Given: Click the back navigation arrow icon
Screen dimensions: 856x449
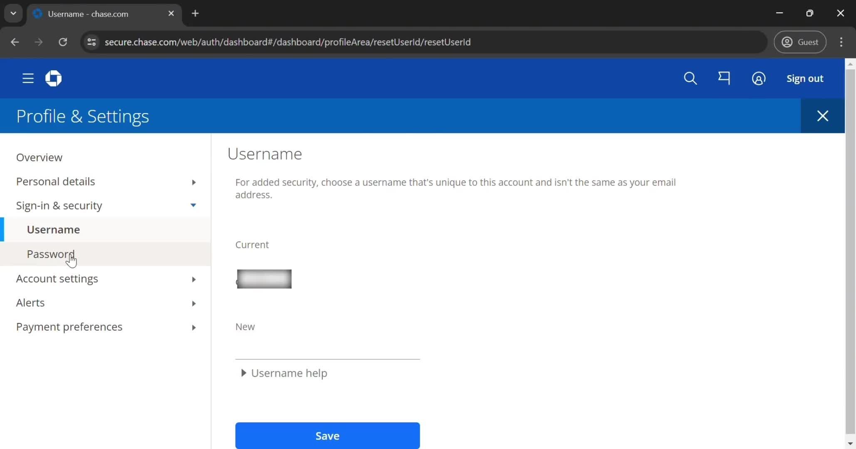Looking at the screenshot, I should (15, 42).
